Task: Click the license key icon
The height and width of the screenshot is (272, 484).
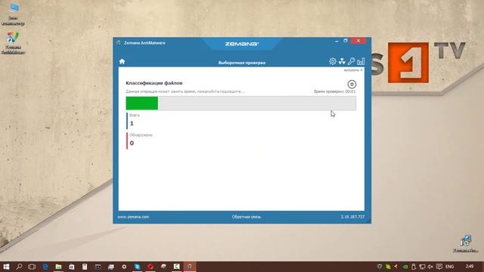Action: click(x=351, y=61)
